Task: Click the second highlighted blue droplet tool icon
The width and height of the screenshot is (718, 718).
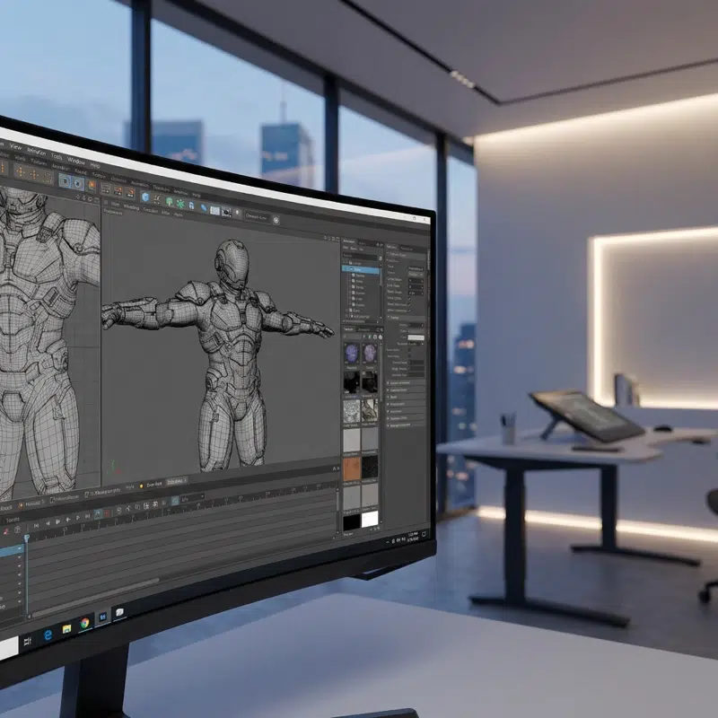Action: 78,184
